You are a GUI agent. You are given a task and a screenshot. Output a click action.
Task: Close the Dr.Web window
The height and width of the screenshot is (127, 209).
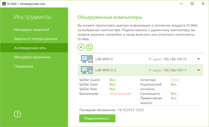pos(203,4)
